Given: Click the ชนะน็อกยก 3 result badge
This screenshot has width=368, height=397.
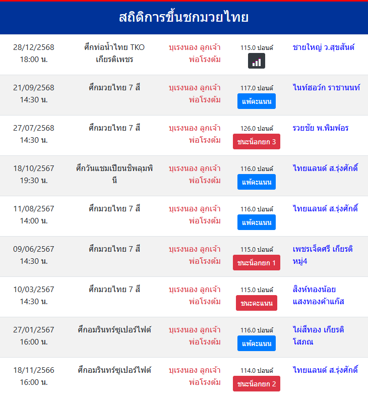Looking at the screenshot, I should click(257, 142).
